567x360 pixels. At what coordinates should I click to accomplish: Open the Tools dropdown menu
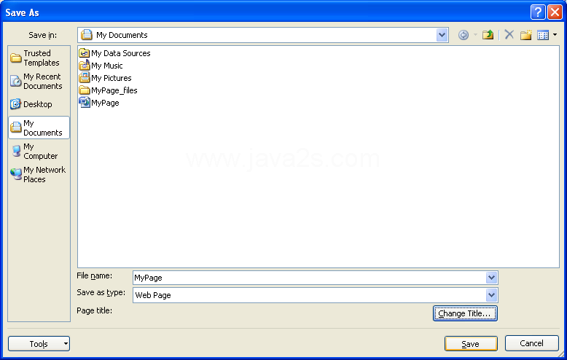[39, 344]
